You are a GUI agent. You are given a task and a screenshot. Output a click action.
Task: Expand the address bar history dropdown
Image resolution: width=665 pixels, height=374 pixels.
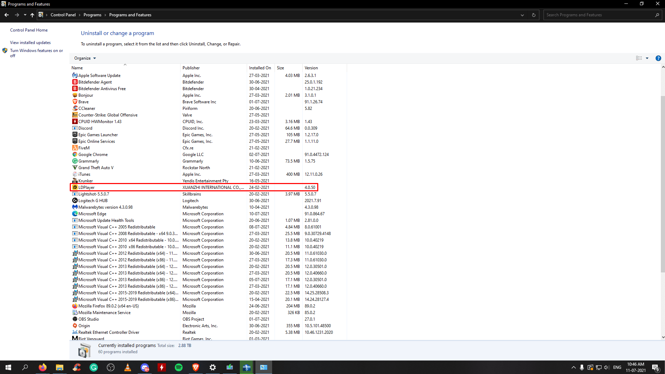pos(522,15)
